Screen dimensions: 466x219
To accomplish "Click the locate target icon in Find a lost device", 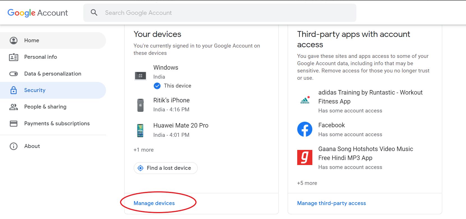I will click(140, 168).
